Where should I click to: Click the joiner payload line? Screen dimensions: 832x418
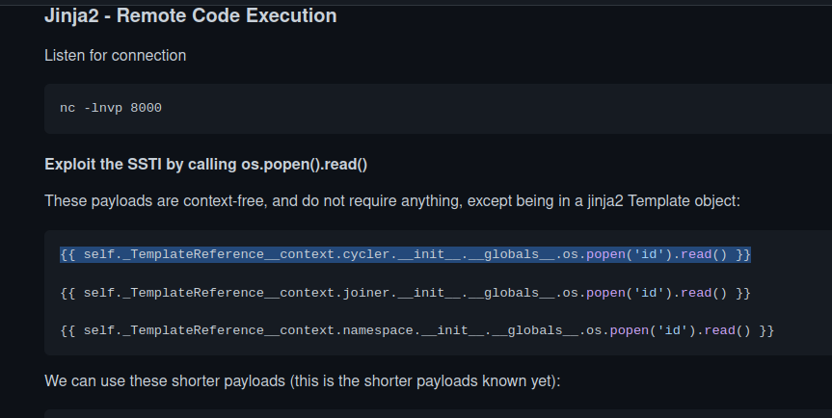point(405,293)
